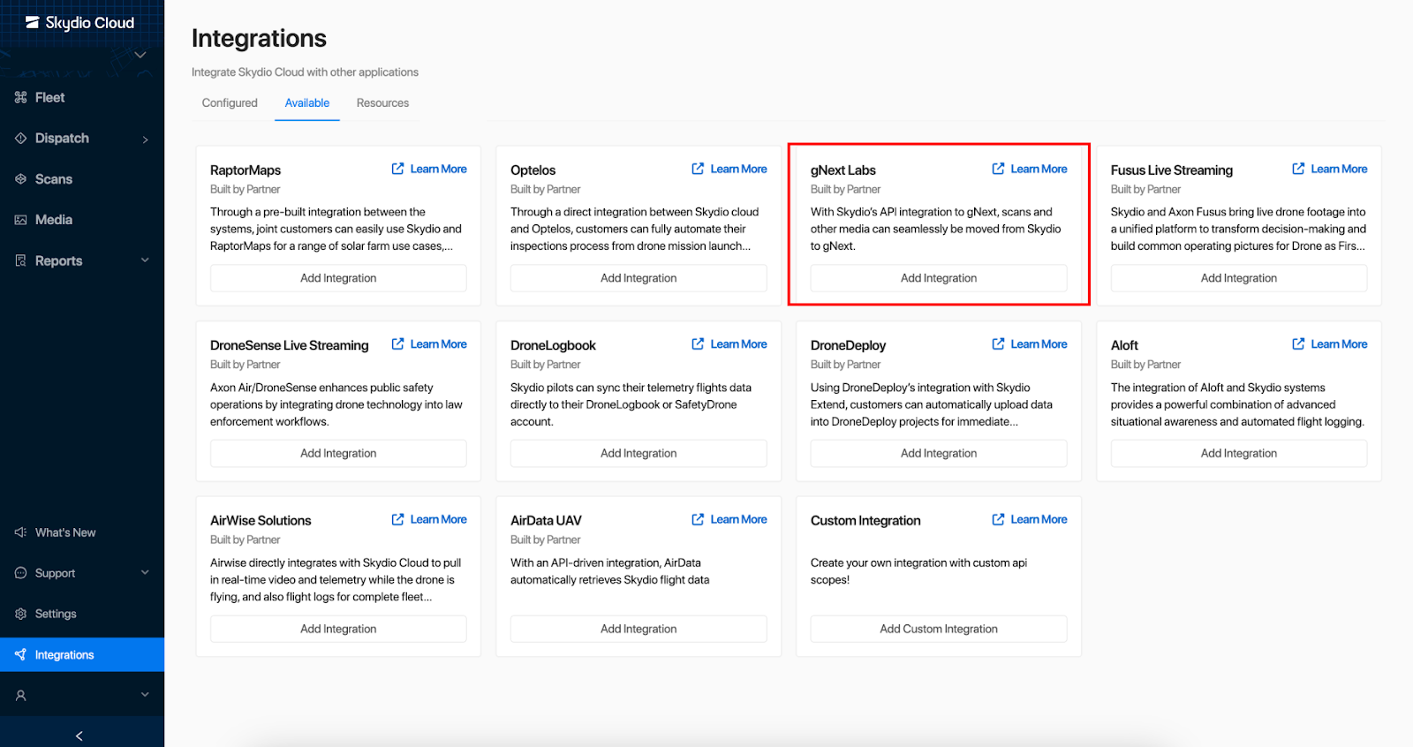Click the Integrations share icon in sidebar
Viewport: 1413px width, 747px height.
point(20,654)
